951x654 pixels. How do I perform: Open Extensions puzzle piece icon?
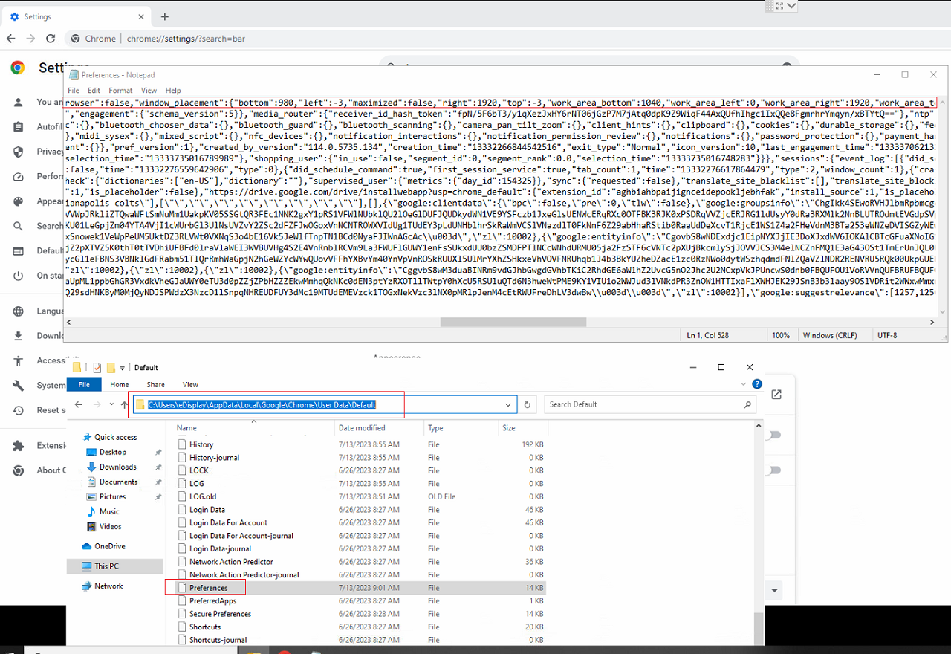click(19, 446)
